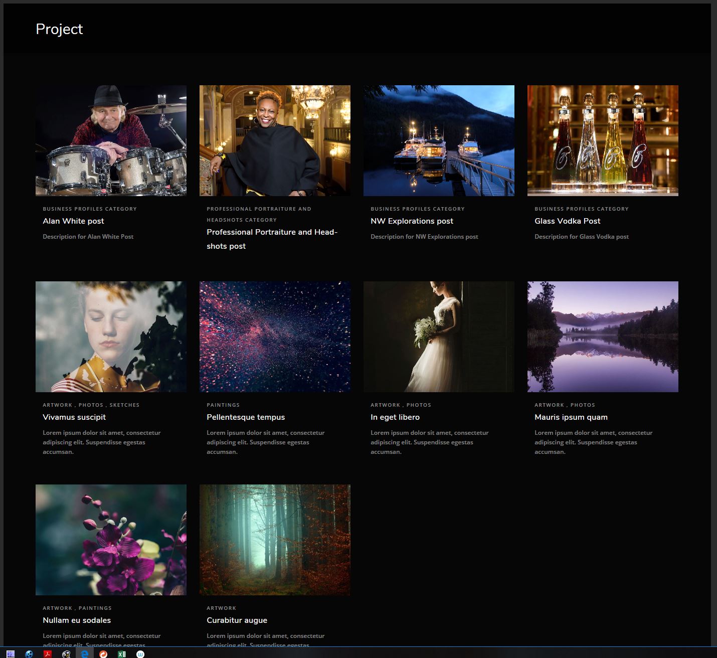Click the Paintings category above Pellentesque tempus
Screen dimensions: 717x658
223,405
